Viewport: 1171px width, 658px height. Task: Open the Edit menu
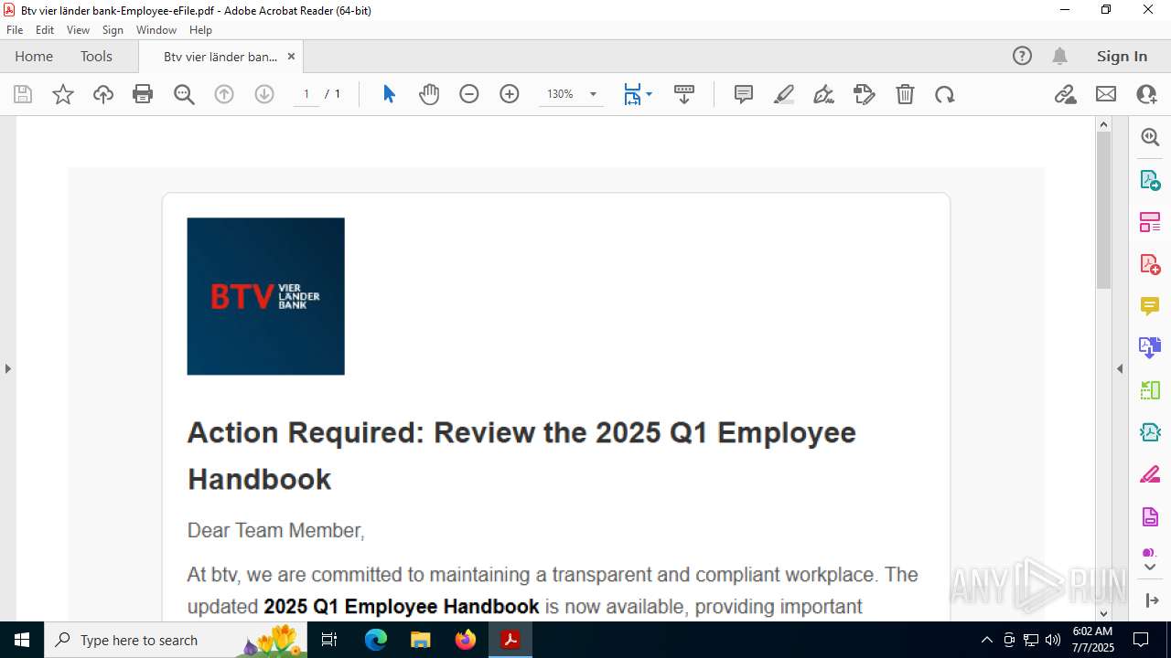45,30
